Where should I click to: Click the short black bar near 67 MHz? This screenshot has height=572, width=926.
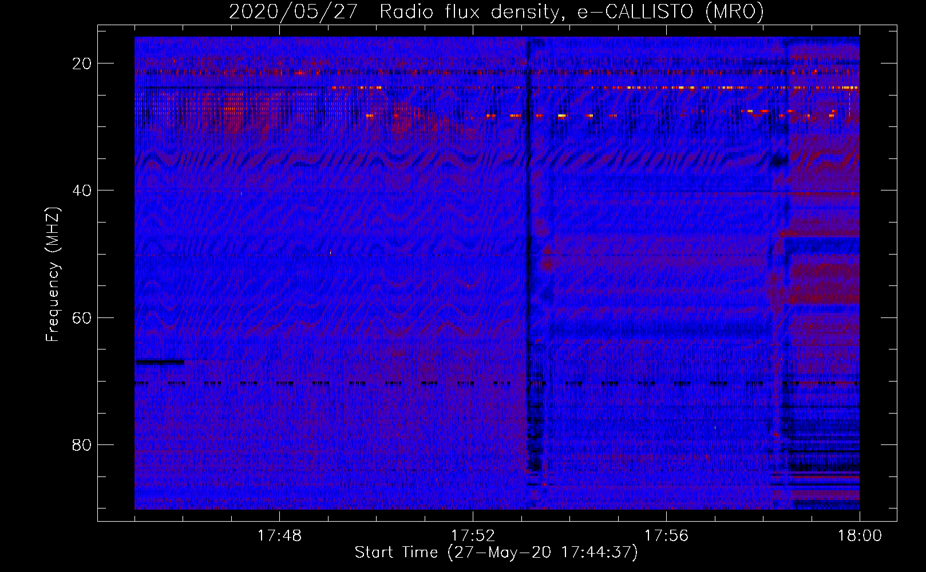[x=160, y=362]
